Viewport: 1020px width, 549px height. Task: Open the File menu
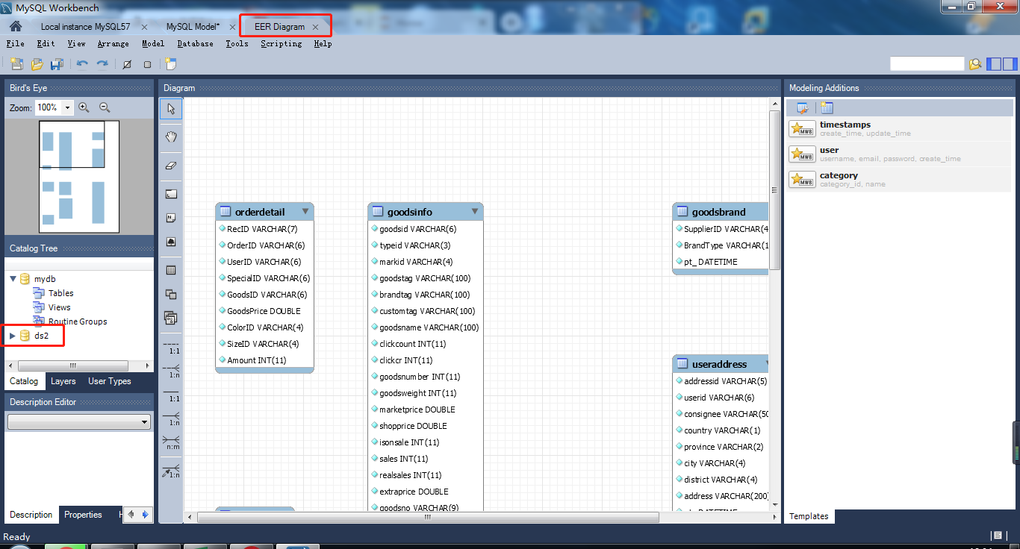tap(15, 44)
